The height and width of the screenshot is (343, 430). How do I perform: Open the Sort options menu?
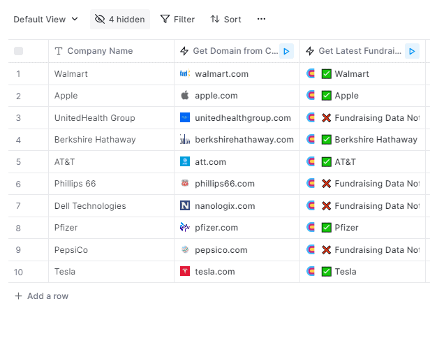(x=225, y=19)
